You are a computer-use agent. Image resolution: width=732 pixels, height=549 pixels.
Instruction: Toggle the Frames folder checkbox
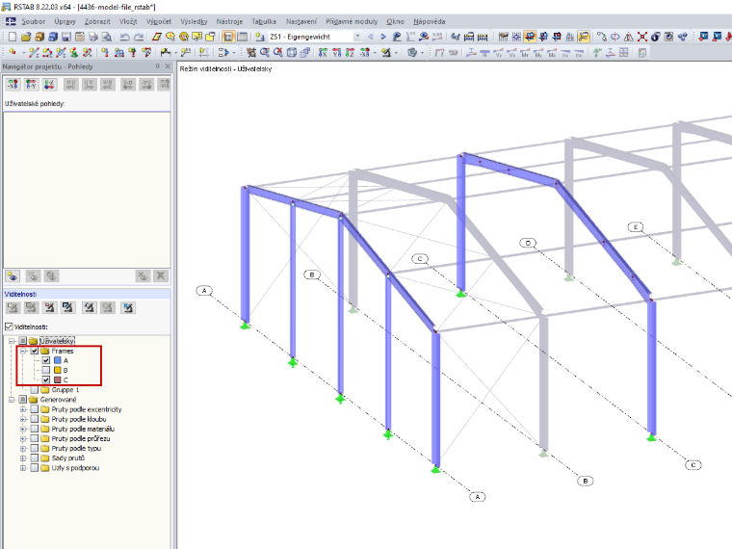point(34,351)
